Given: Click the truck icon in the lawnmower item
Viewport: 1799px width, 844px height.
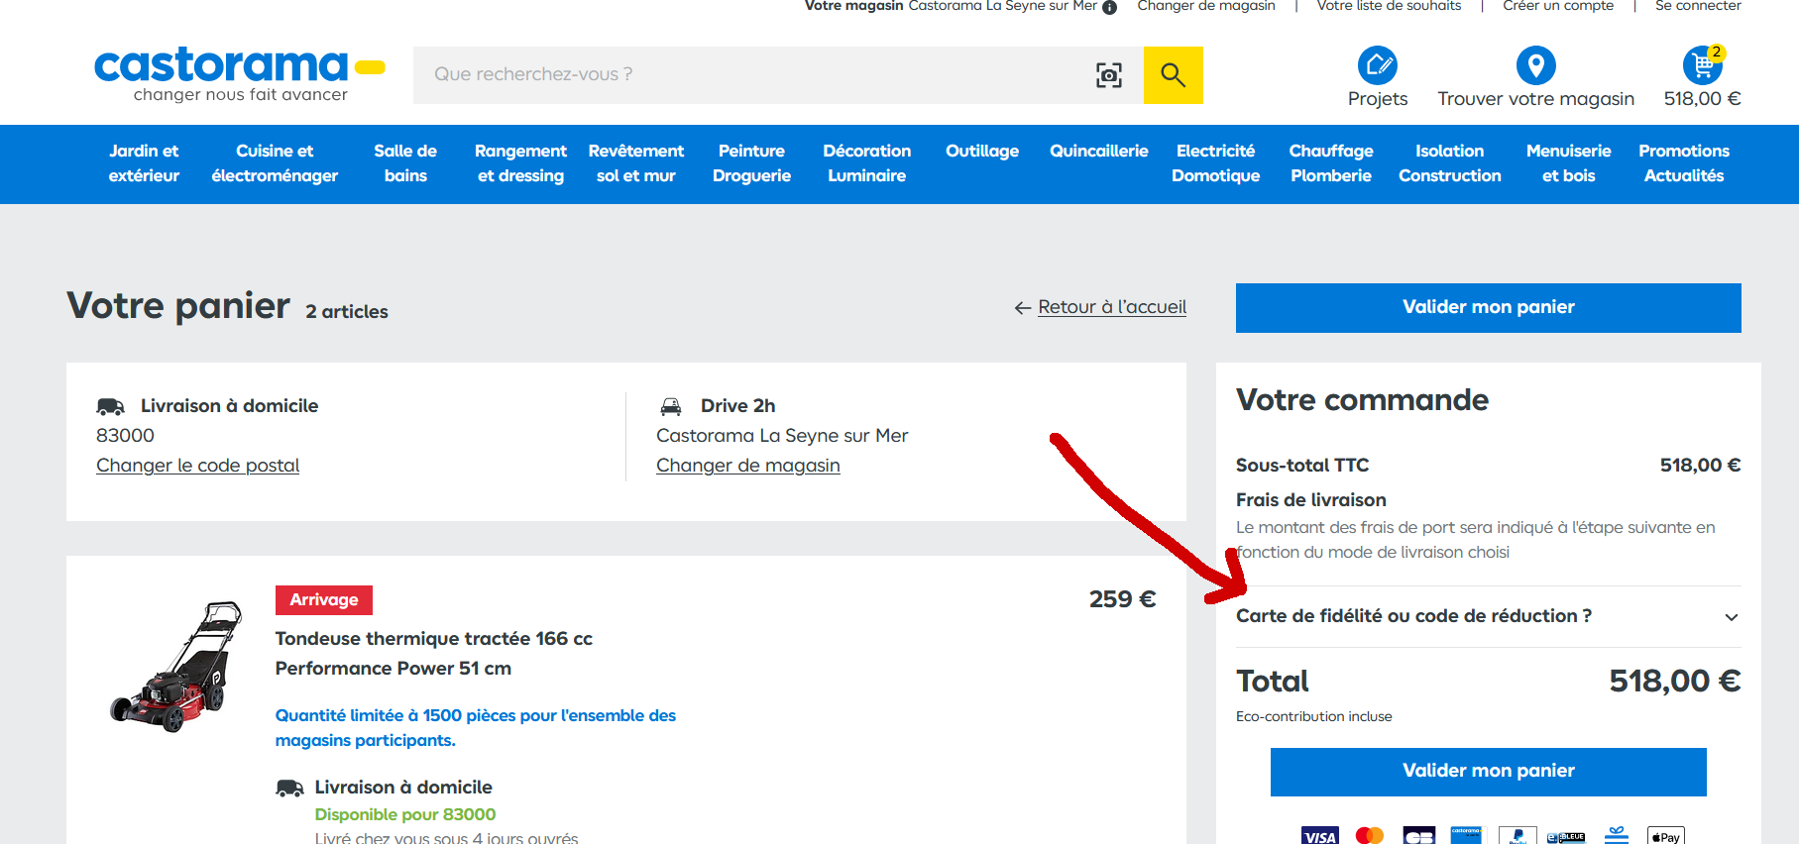Looking at the screenshot, I should [289, 788].
